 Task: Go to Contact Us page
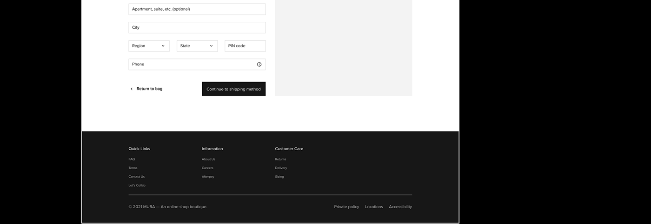click(x=136, y=177)
